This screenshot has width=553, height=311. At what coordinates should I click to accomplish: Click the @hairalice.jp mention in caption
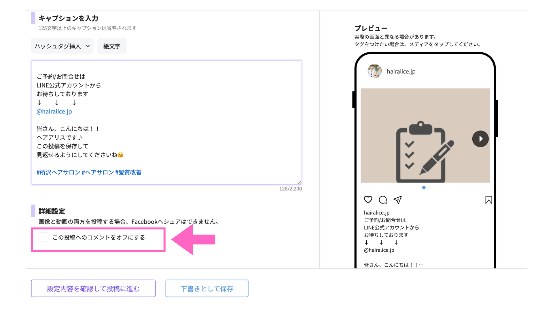(54, 111)
